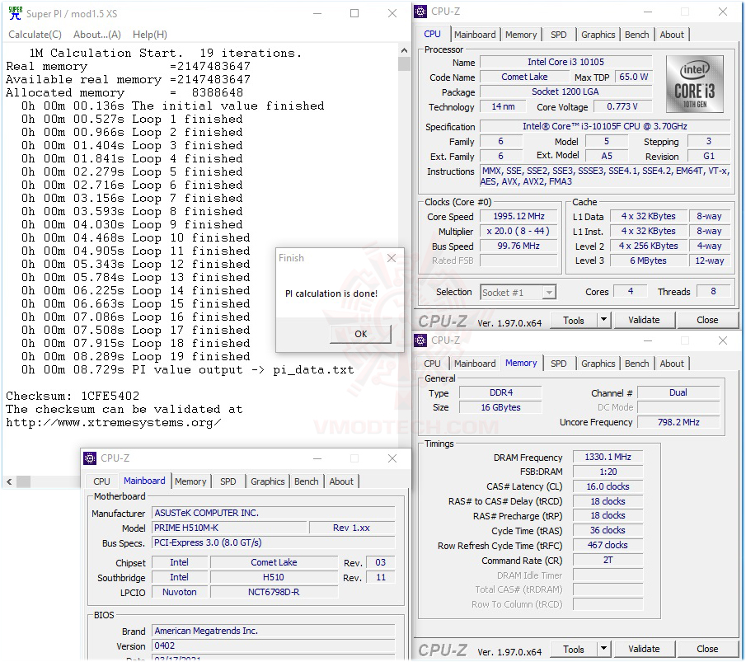Screen dimensions: 746x662
Task: Click the Core Speed value 1995.12 MHz
Action: [x=518, y=216]
